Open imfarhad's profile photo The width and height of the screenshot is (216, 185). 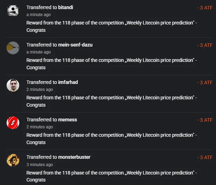click(x=13, y=85)
